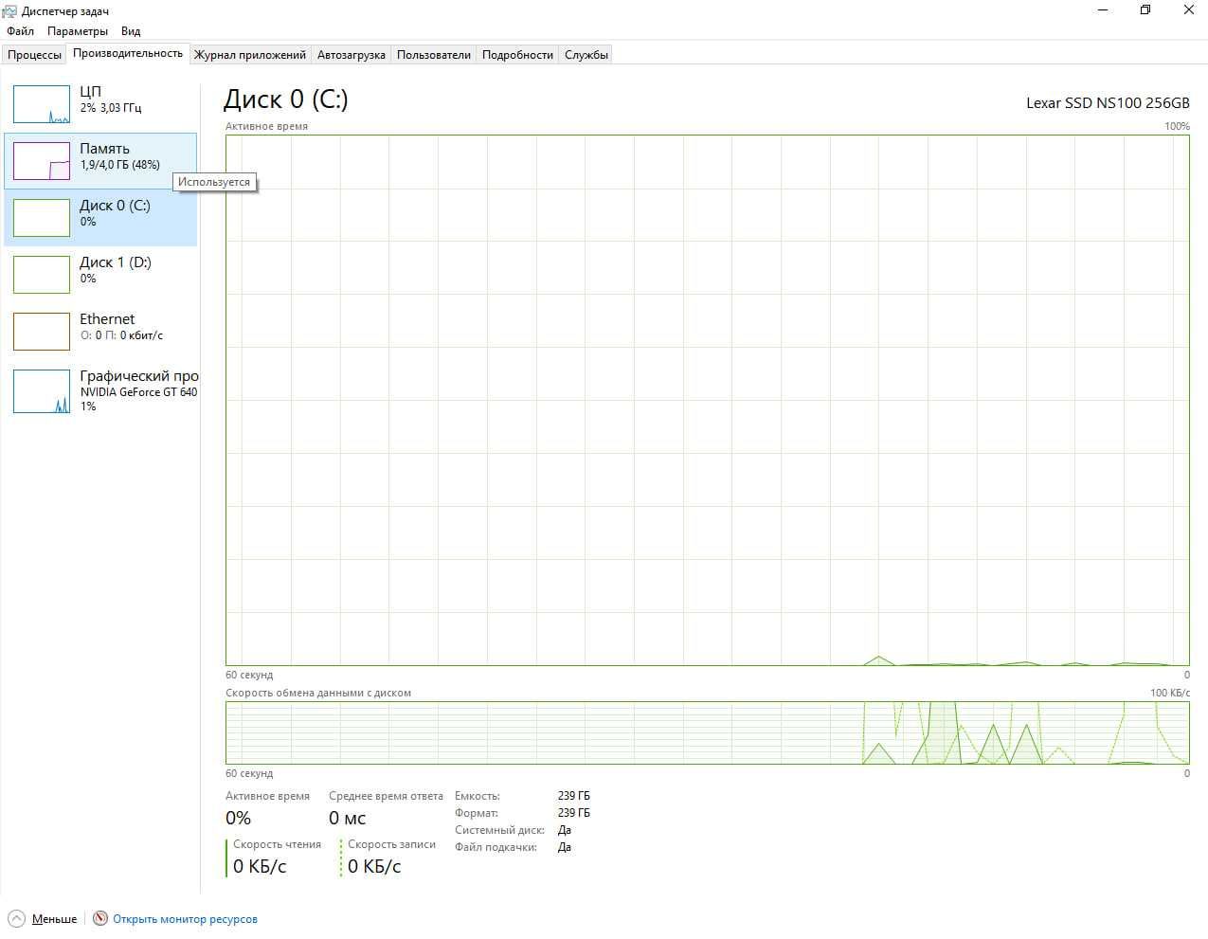The width and height of the screenshot is (1208, 939).
Task: Open the Вид menu
Action: click(131, 31)
